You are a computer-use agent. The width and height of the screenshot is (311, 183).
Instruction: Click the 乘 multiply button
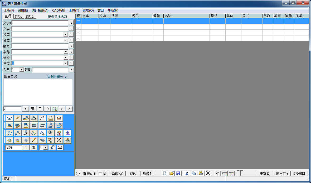pyautogui.click(x=33, y=148)
